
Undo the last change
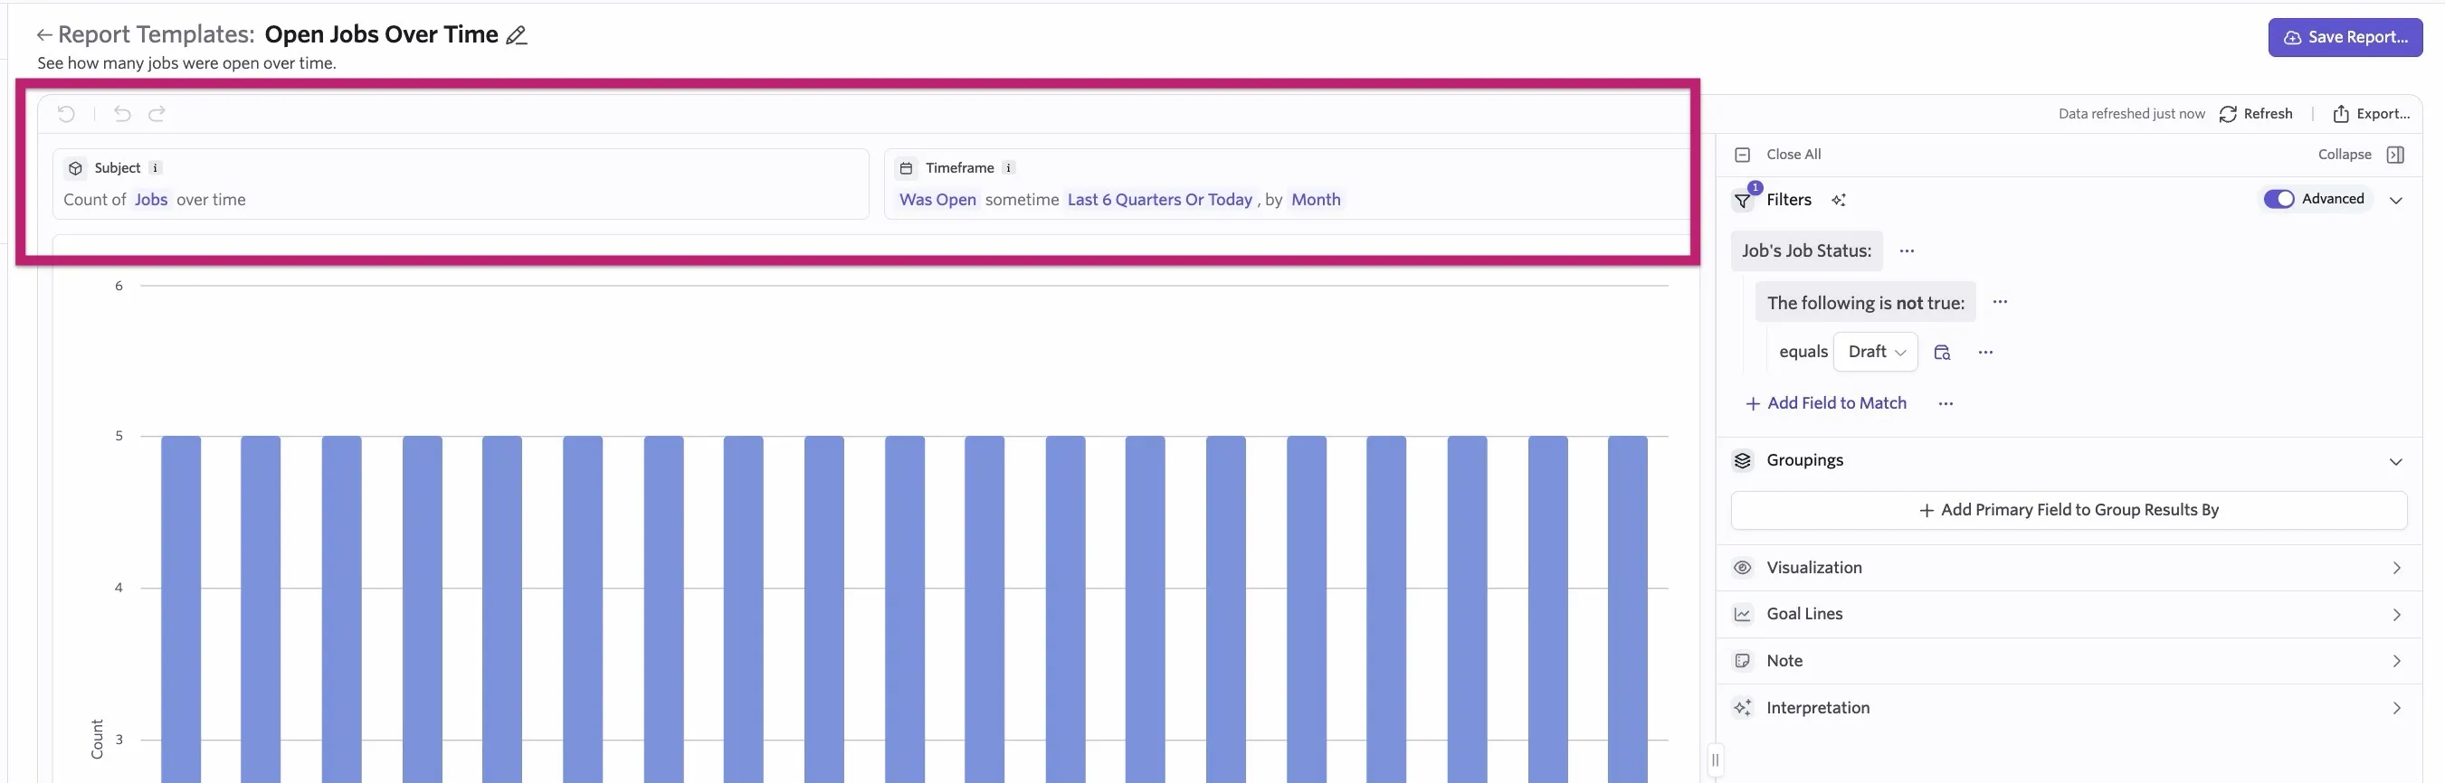(x=122, y=114)
